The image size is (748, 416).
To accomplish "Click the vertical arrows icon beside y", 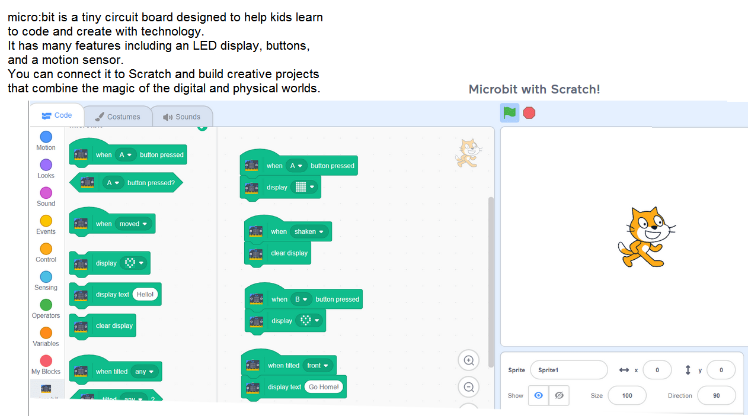I will point(688,370).
